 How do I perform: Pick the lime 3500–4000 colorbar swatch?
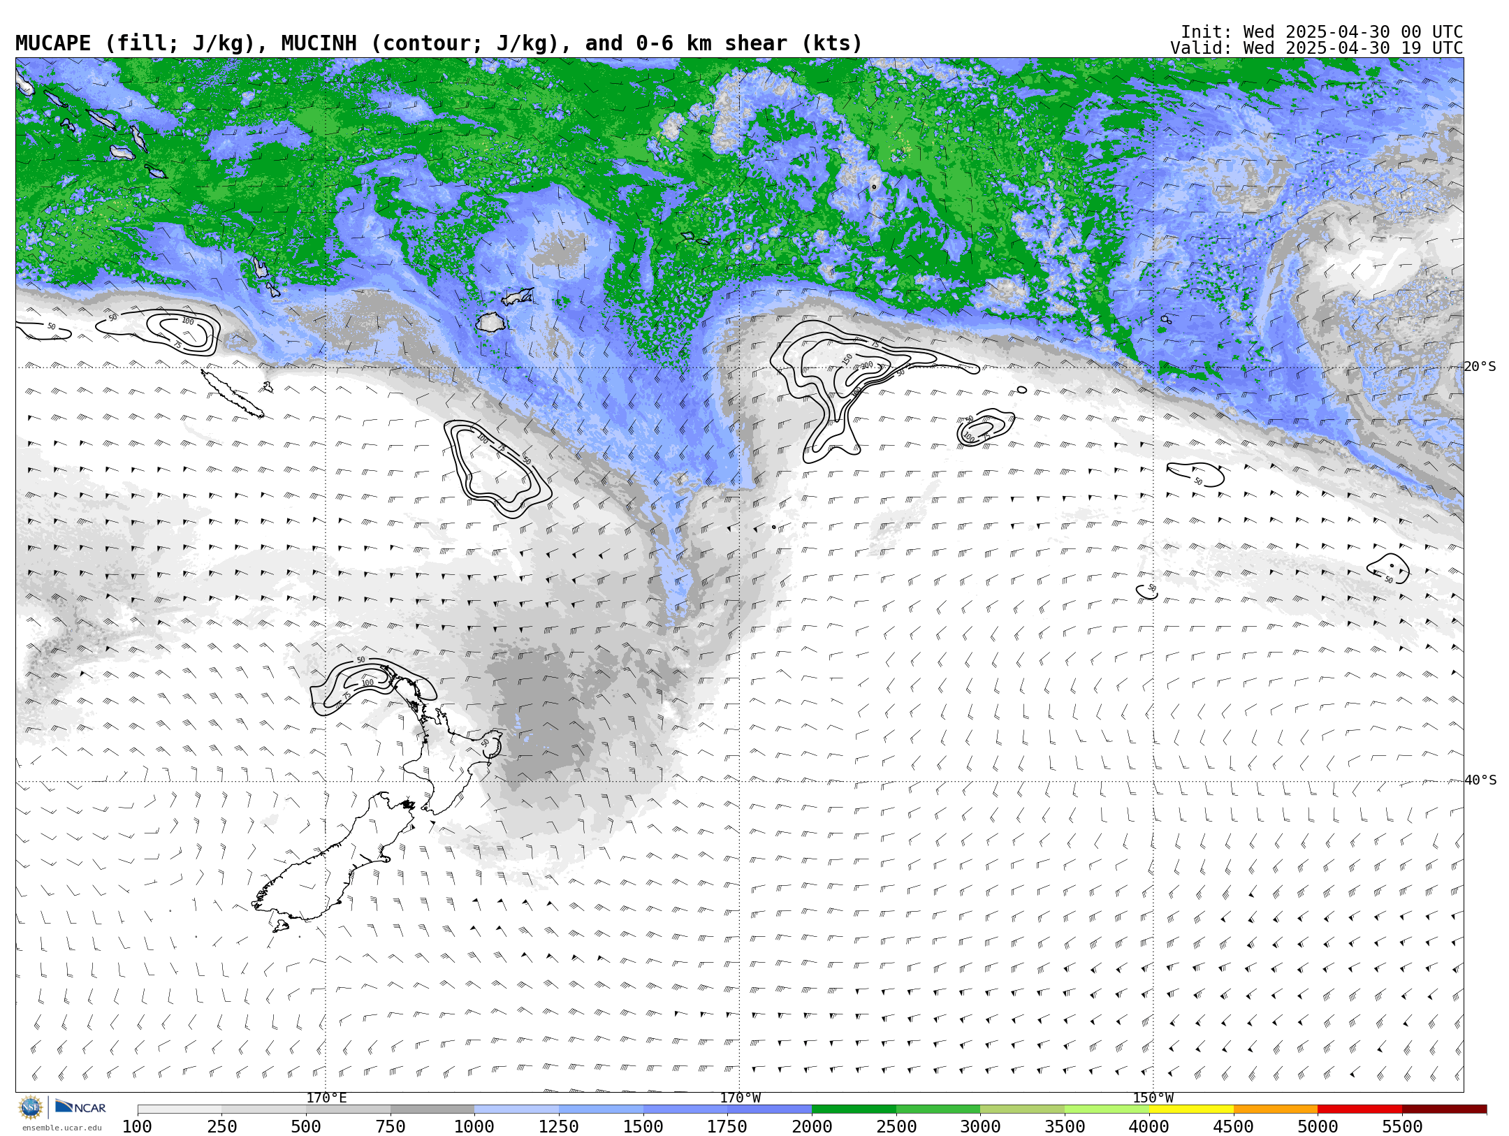[x=1107, y=1109]
